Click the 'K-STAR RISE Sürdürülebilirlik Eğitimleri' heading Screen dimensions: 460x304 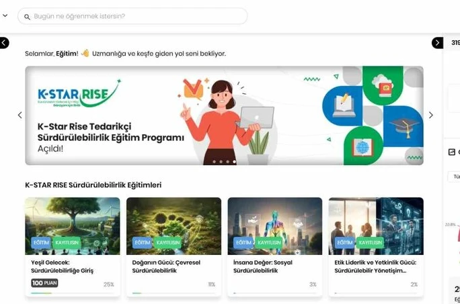pyautogui.click(x=93, y=185)
